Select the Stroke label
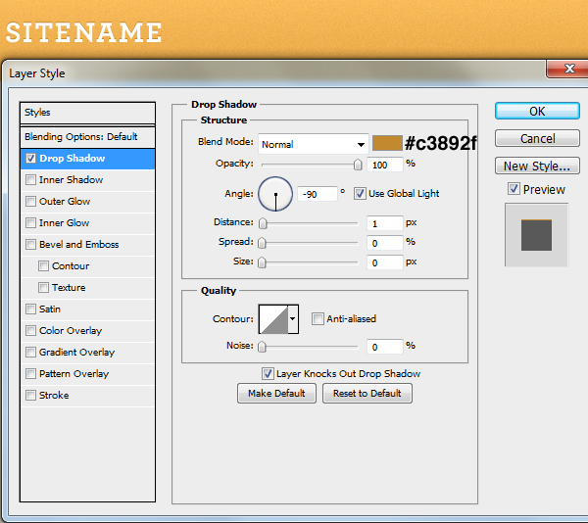 [54, 396]
